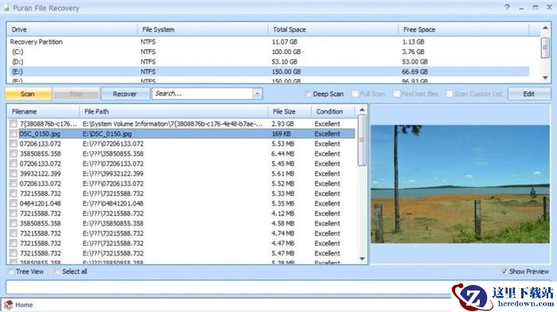Viewport: 557px width, 312px height.
Task: Toggle the Find lost files checkbox
Action: point(397,94)
